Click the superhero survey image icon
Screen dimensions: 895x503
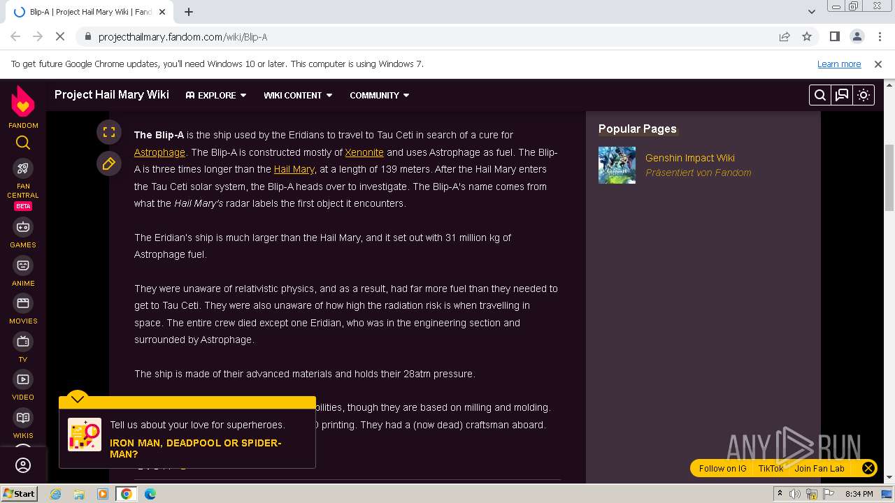85,435
